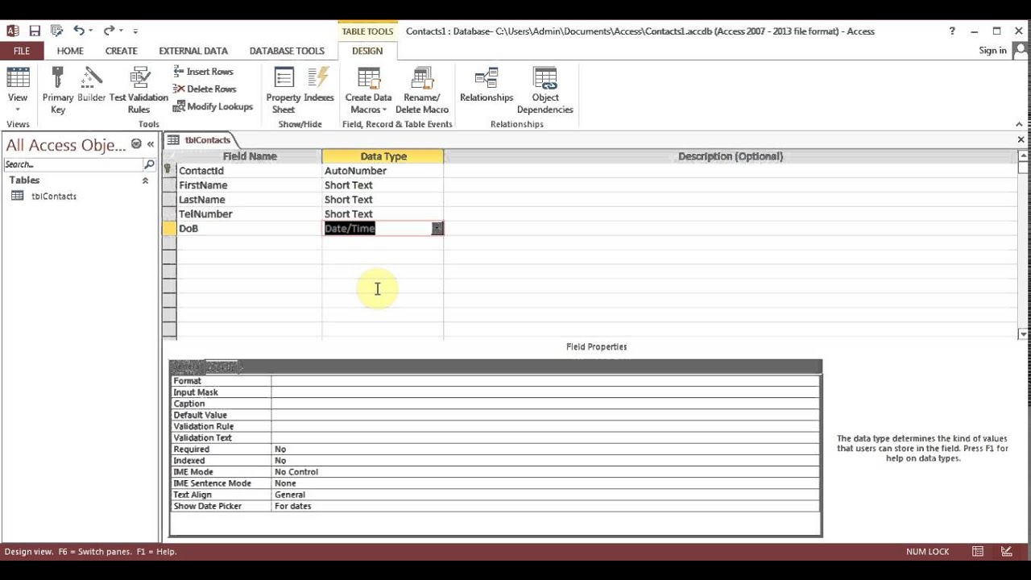Image resolution: width=1031 pixels, height=580 pixels.
Task: Run Test Validation Rules
Action: [139, 89]
